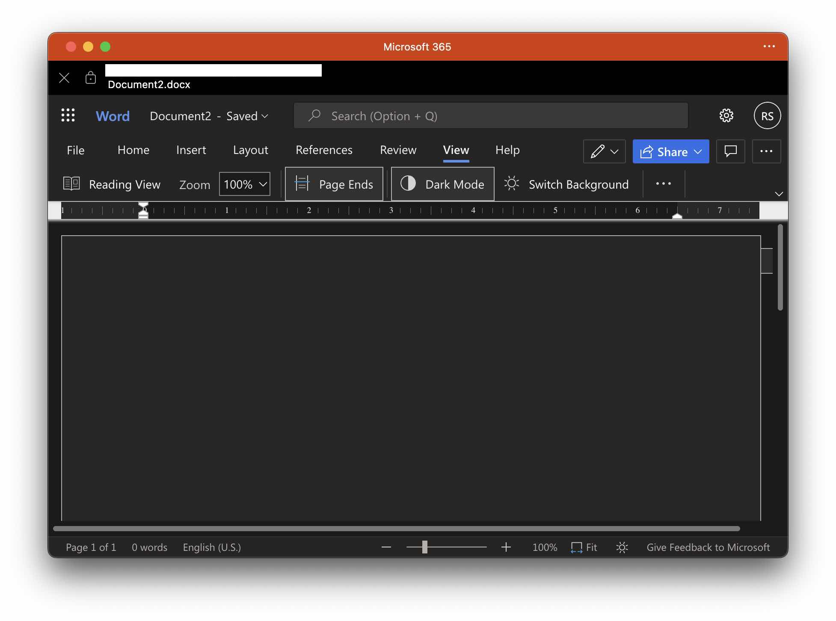Click the English (U.S.) language button
Viewport: 836px width, 621px height.
click(212, 547)
